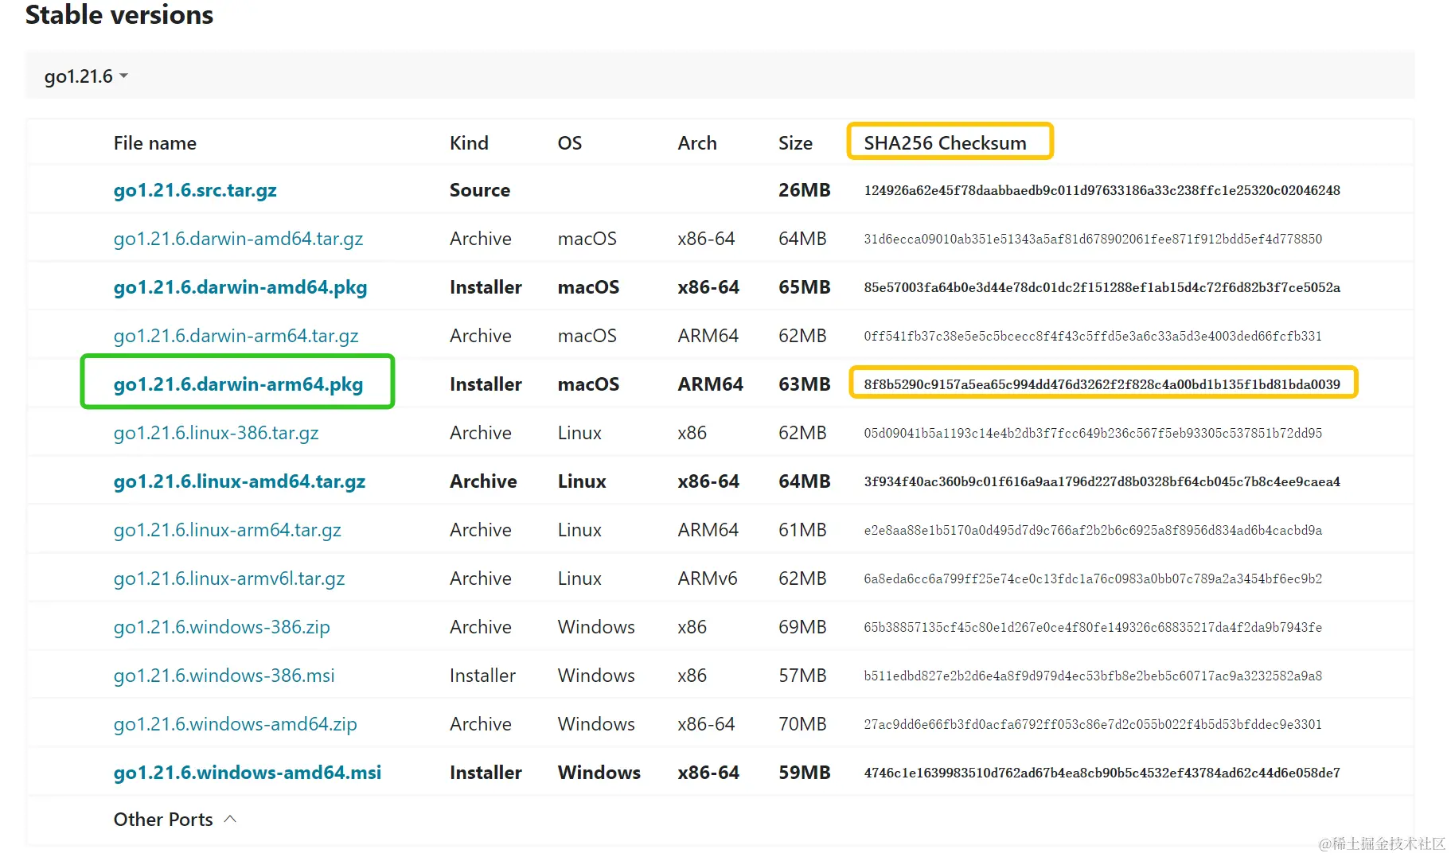This screenshot has height=857, width=1451.
Task: Select the checksum starting with e2e8aa88e1
Action: point(1093,530)
